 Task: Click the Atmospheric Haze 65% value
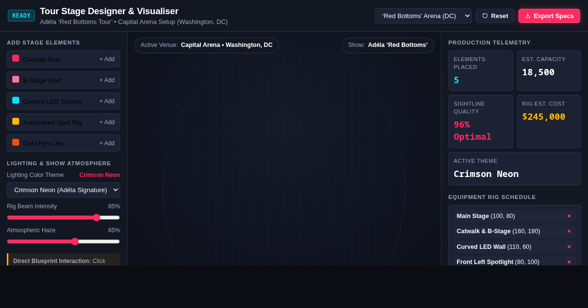point(114,230)
